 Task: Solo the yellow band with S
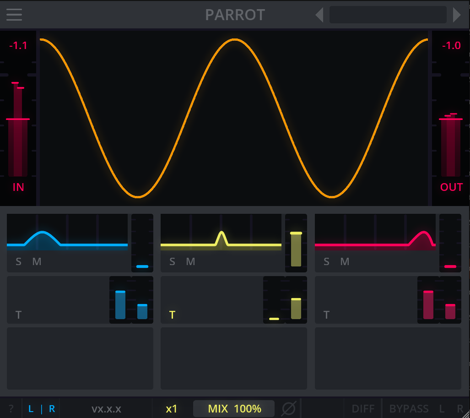pyautogui.click(x=172, y=261)
